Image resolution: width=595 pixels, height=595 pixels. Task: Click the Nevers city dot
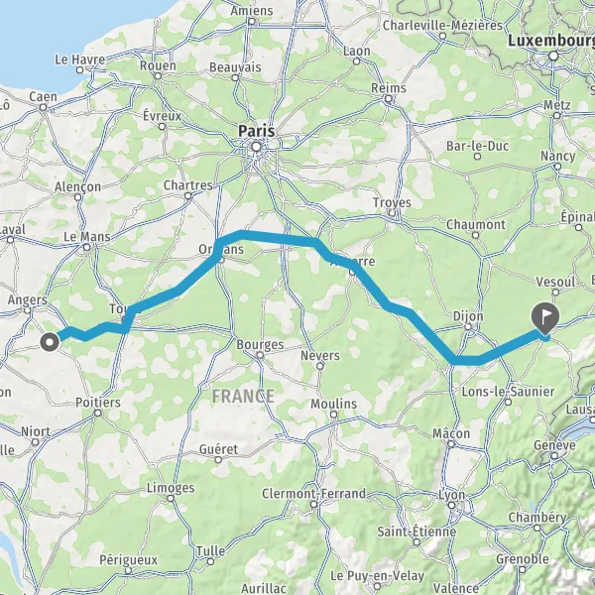tap(320, 366)
